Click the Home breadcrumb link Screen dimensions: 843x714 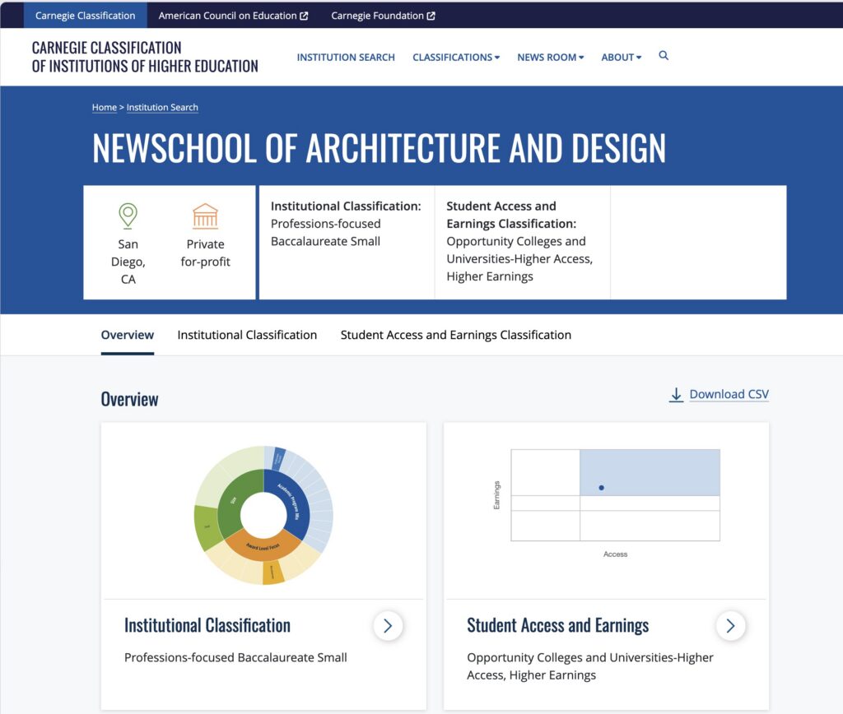tap(104, 107)
